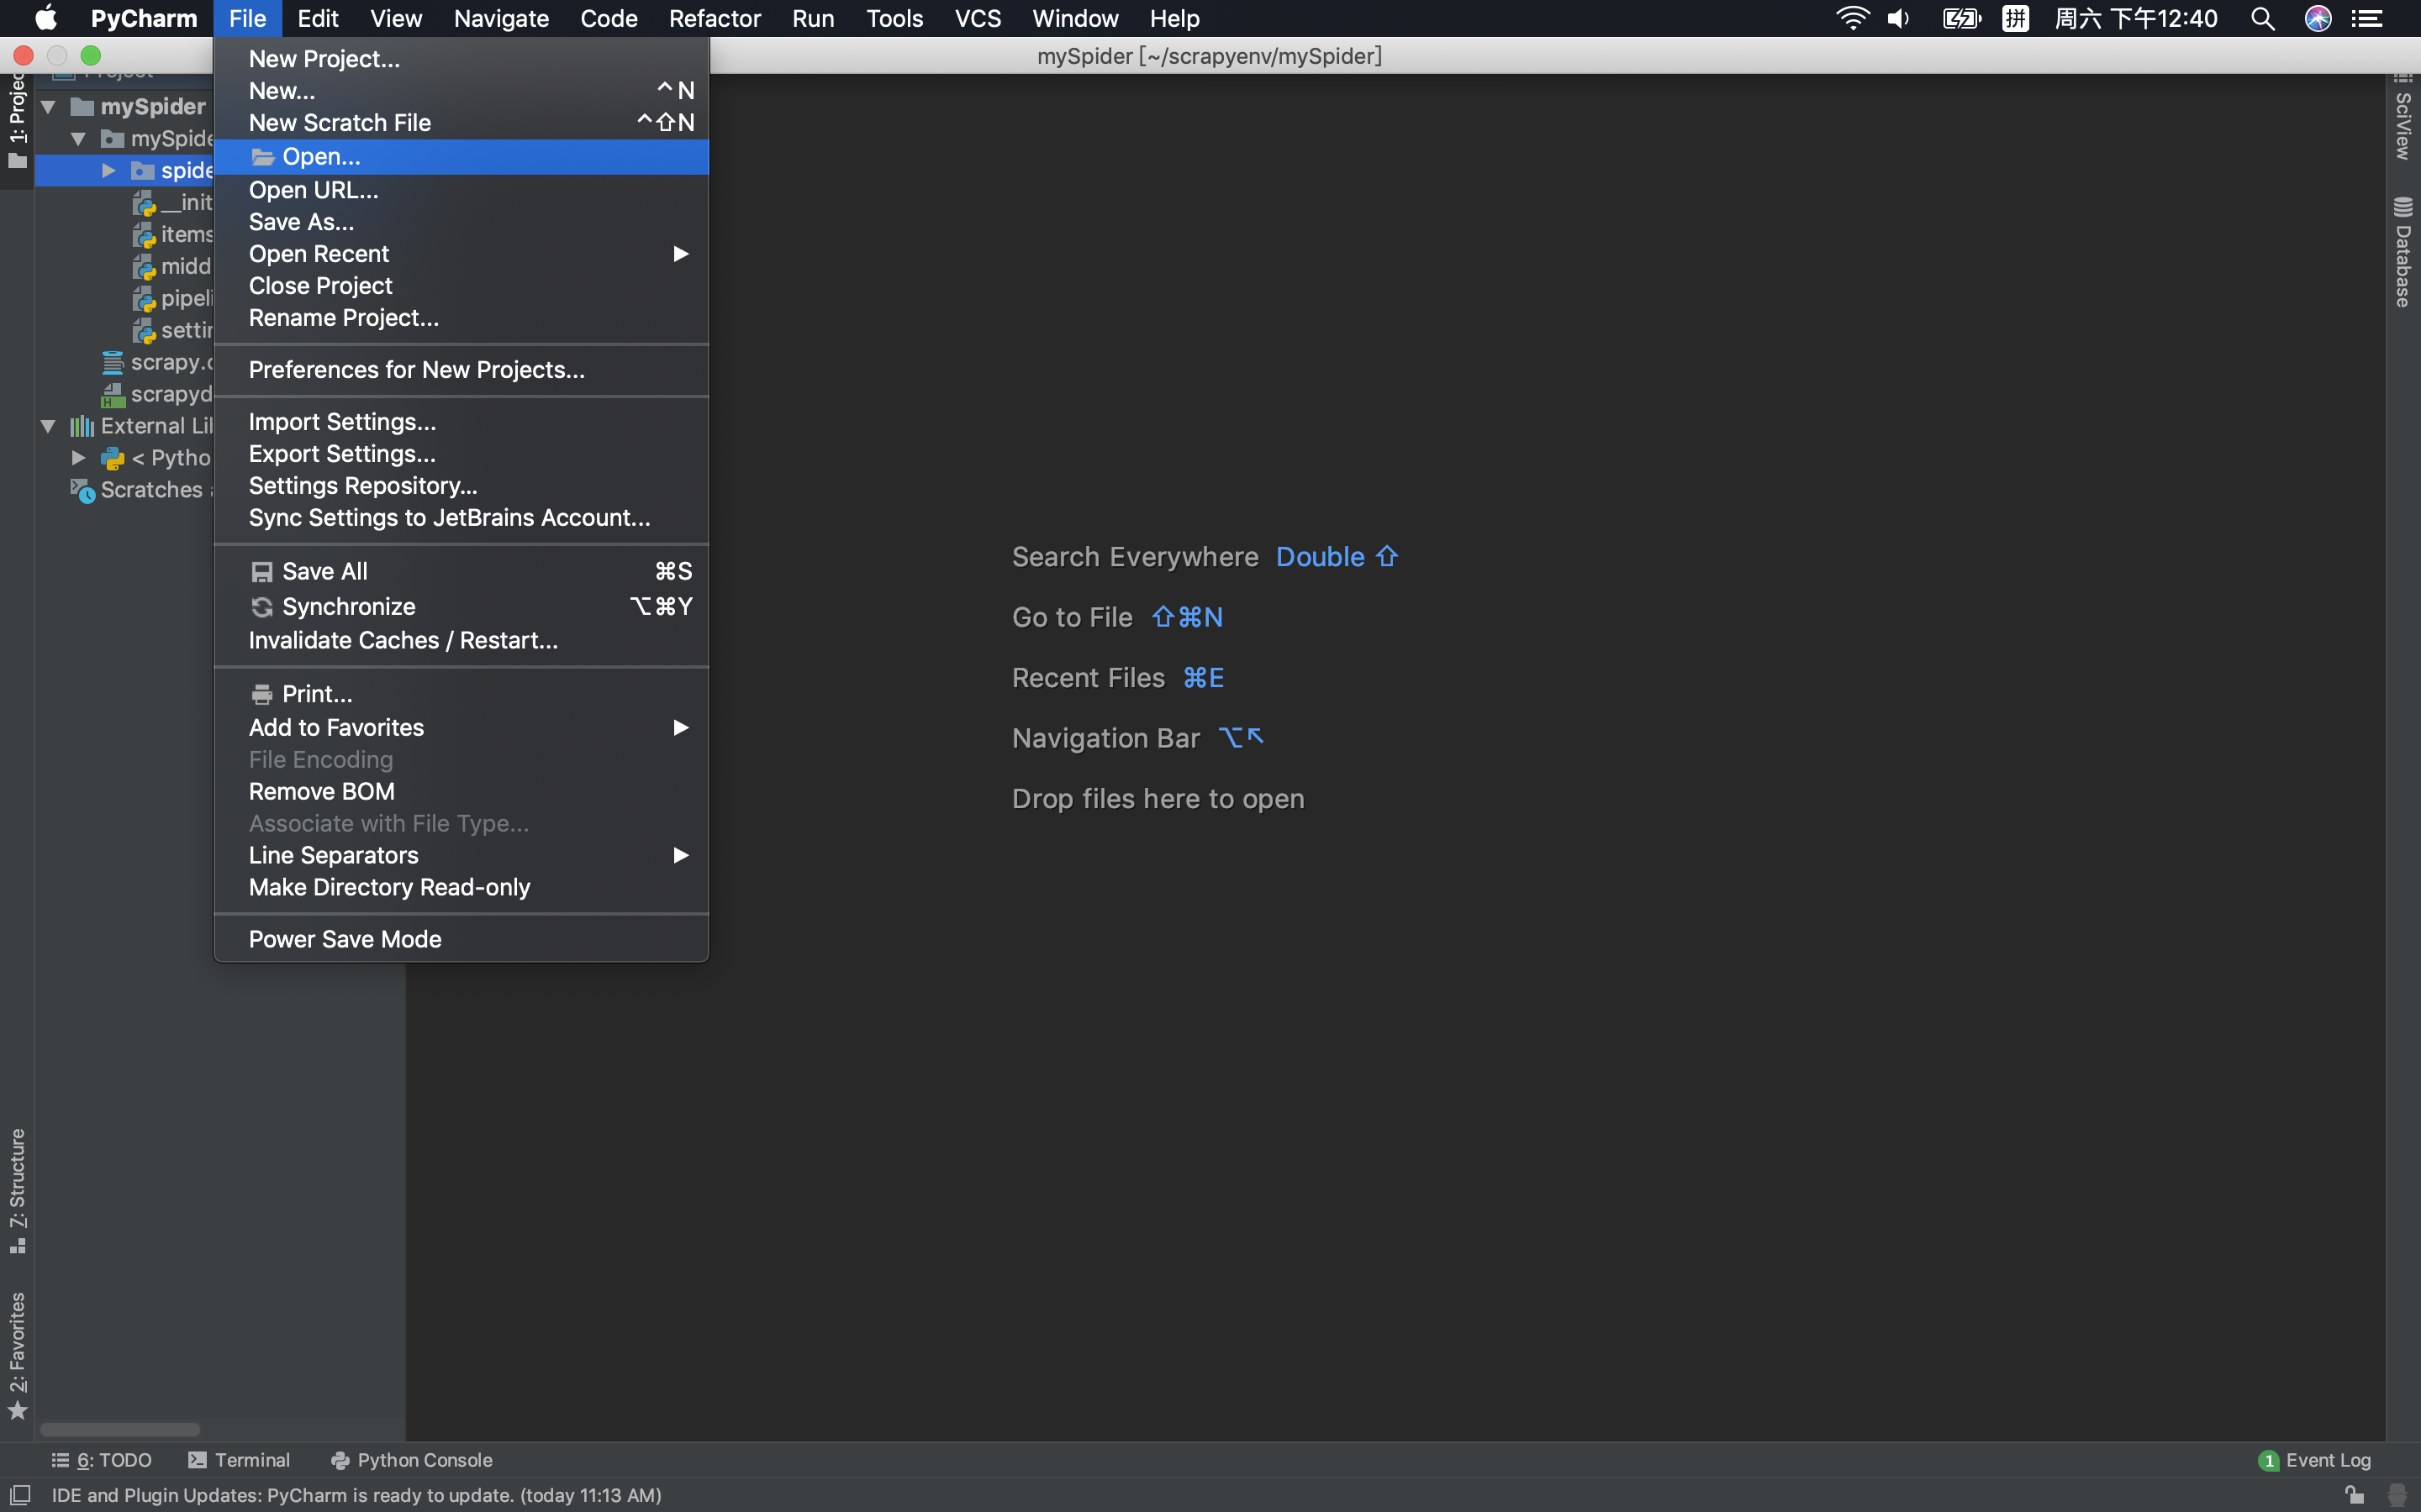Click Invalidate Caches / Restart

click(403, 640)
